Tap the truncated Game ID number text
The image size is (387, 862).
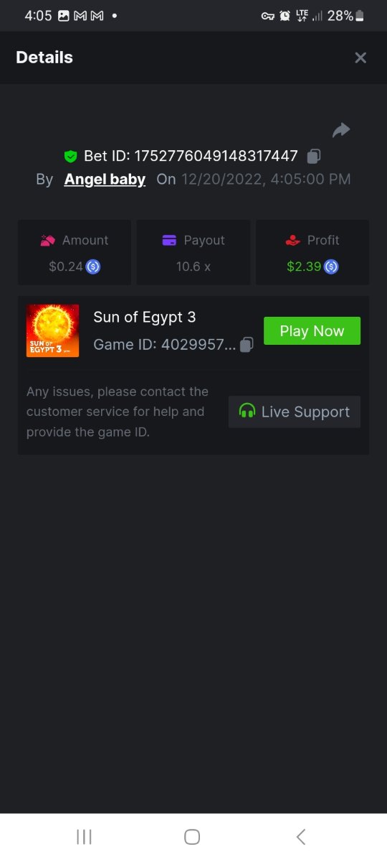[x=199, y=345]
